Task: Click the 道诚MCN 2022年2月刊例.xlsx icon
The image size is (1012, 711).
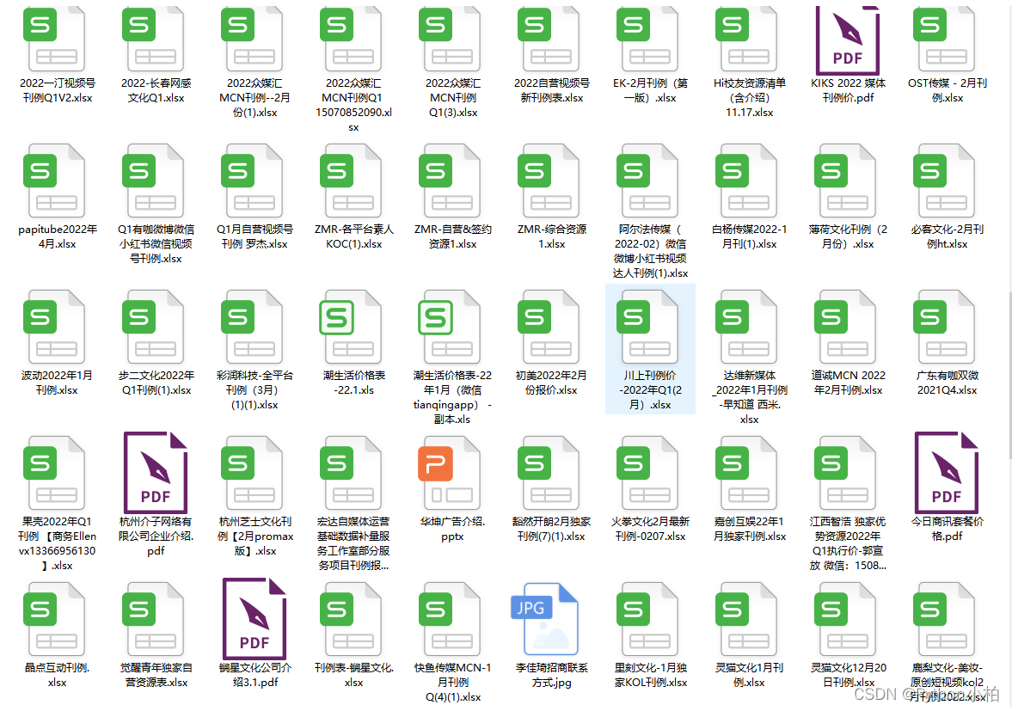Action: point(845,327)
